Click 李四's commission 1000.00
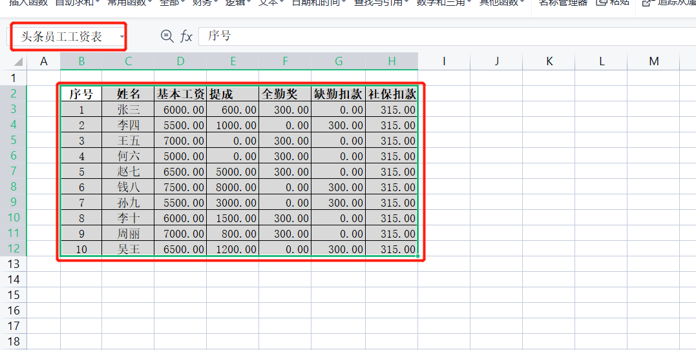The height and width of the screenshot is (350, 696). [233, 125]
